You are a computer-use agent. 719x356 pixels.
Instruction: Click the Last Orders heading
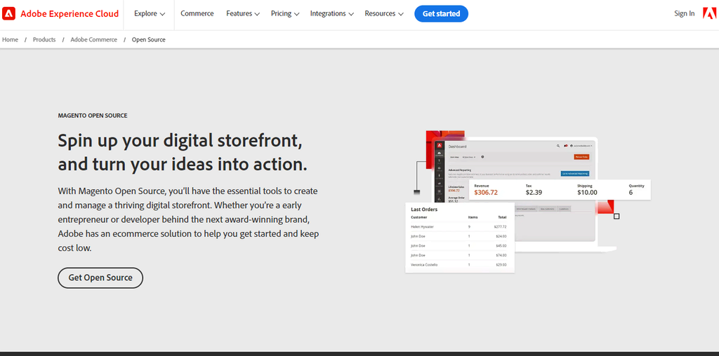click(424, 209)
